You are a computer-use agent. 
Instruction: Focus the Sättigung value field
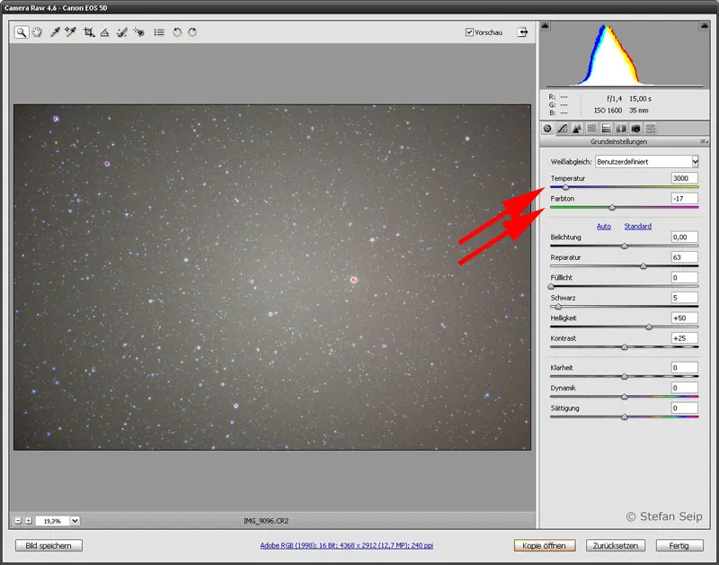tap(685, 408)
